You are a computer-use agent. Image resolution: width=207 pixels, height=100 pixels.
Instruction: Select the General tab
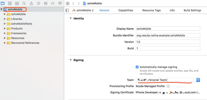pyautogui.click(x=105, y=10)
